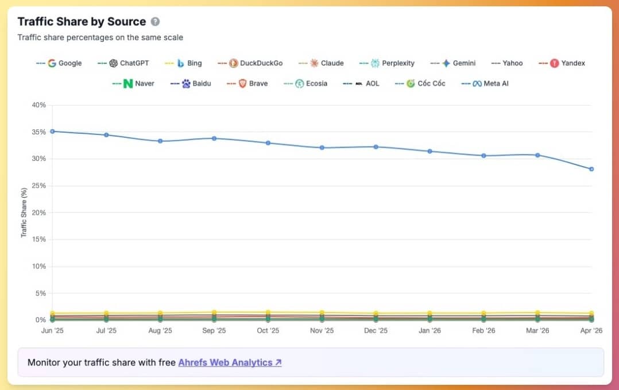
Task: Toggle the Gemini series in legend
Action: (x=453, y=63)
